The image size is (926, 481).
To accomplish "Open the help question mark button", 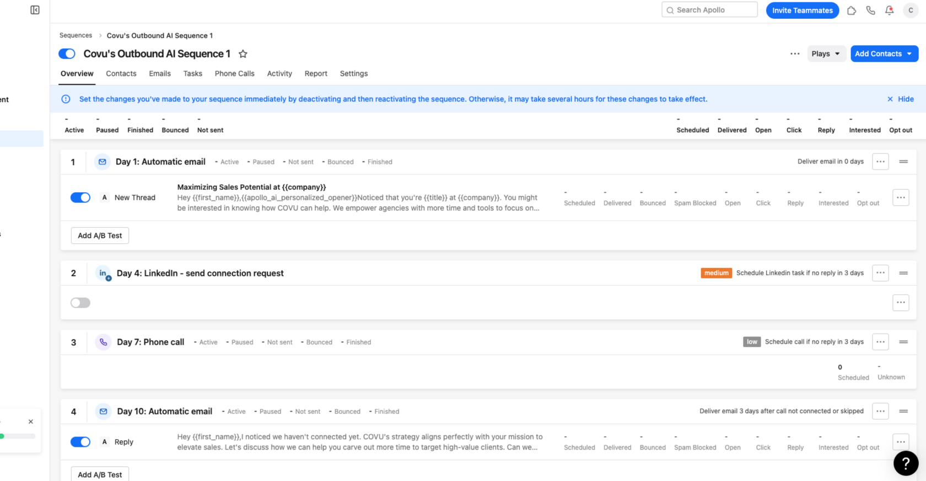I will pos(906,463).
